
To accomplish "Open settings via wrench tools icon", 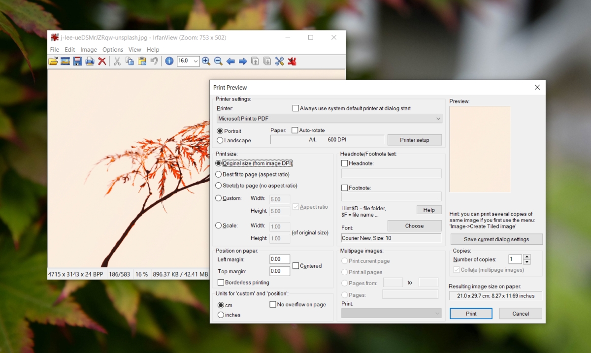I will (x=279, y=61).
